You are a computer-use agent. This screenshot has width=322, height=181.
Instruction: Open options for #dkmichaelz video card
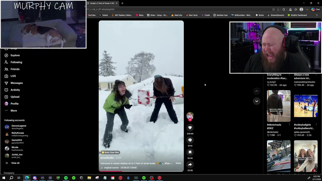point(289,125)
